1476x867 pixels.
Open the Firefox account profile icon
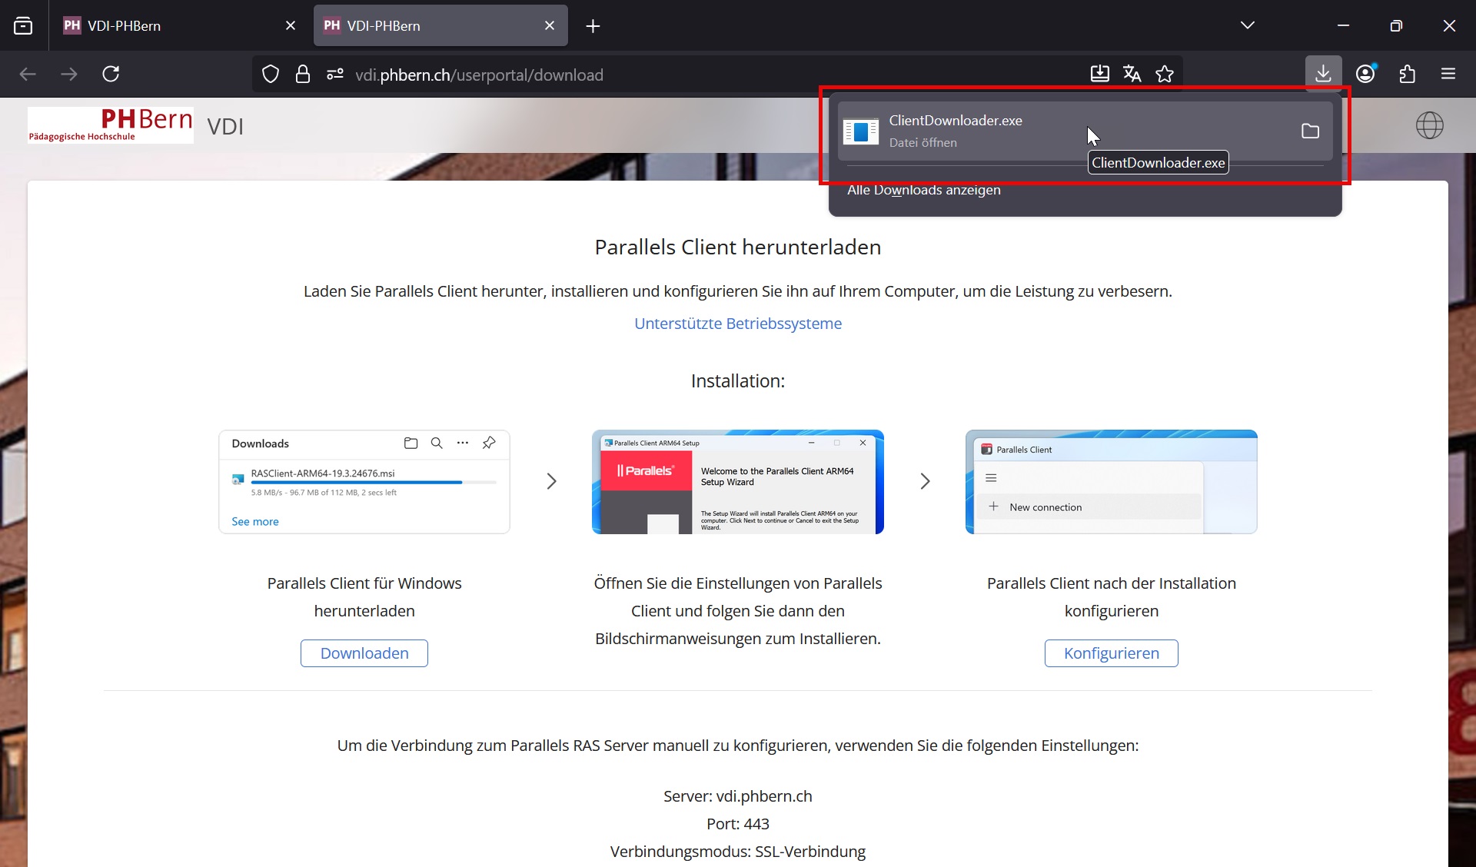pos(1365,74)
